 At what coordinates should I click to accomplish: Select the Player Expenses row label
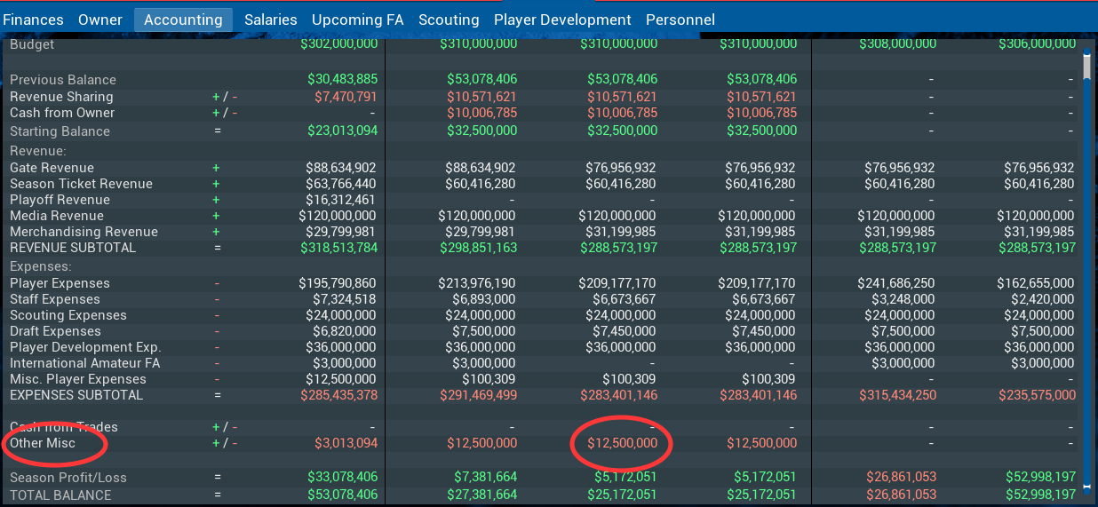tap(60, 283)
